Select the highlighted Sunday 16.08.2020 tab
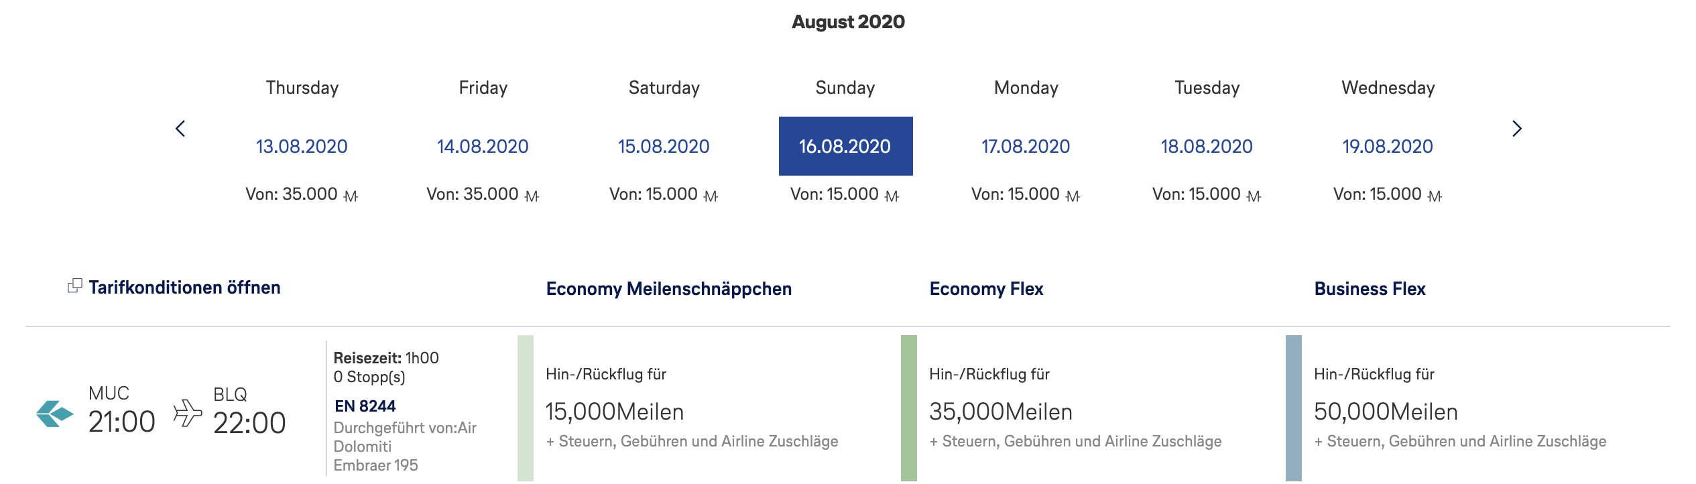Viewport: 1696px width, 484px height. [845, 146]
